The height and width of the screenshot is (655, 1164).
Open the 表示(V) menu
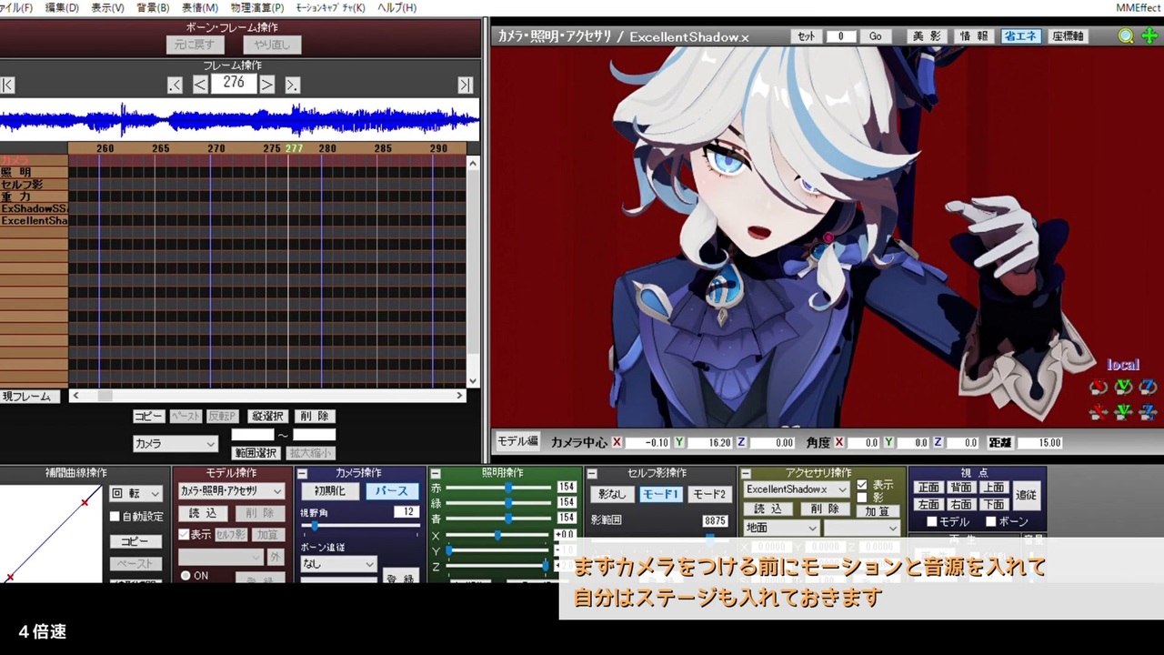point(107,7)
